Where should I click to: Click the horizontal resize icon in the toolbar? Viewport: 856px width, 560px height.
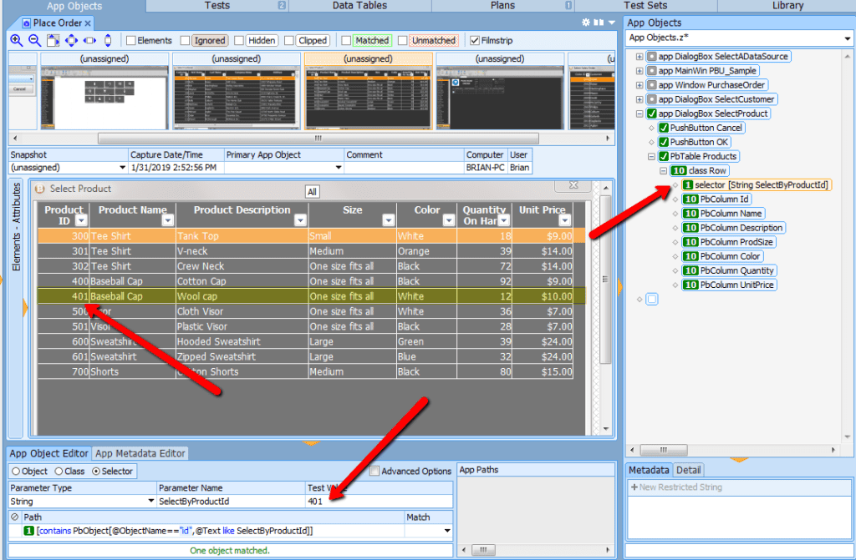(x=89, y=40)
